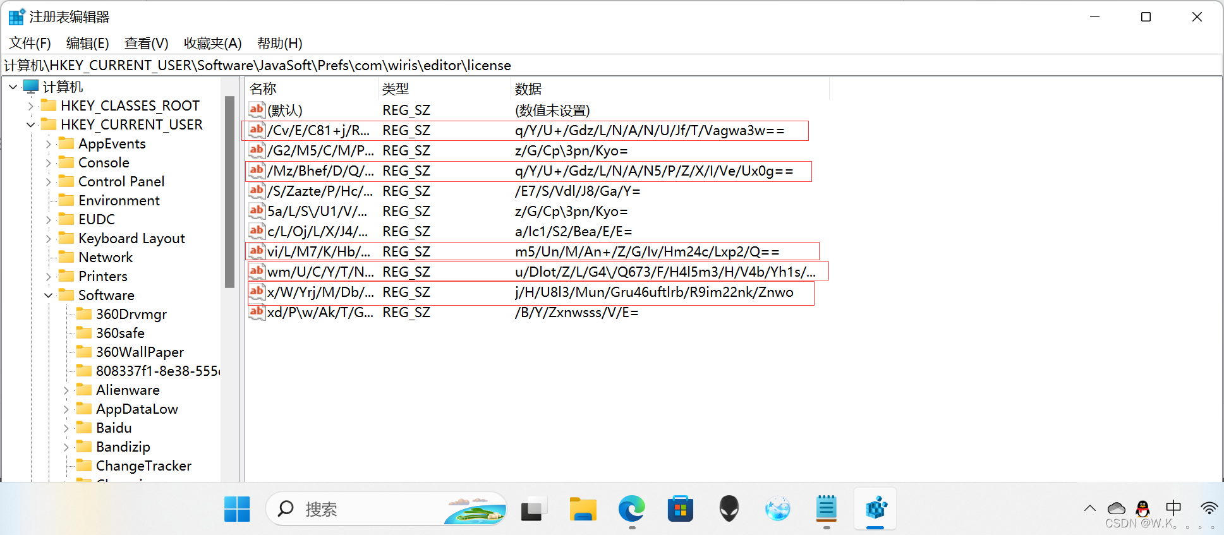
Task: Sort values by 名称 column header
Action: point(312,88)
